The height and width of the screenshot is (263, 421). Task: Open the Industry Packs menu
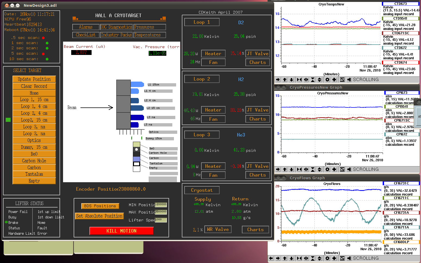click(116, 35)
